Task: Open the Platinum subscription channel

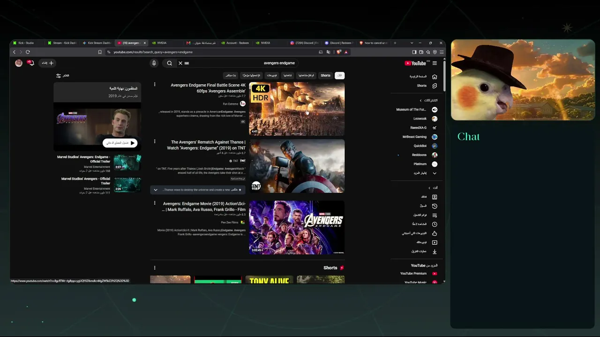Action: coord(425,164)
